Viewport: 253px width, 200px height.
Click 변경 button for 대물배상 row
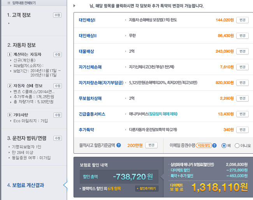(242, 51)
